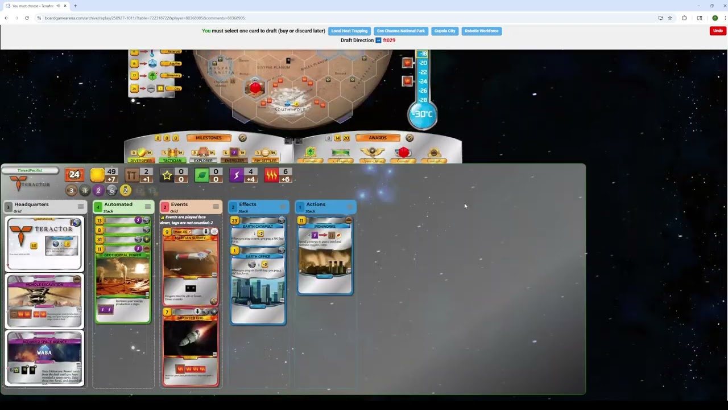The width and height of the screenshot is (728, 410).
Task: Bookmark this page with the star
Action: coord(670,18)
